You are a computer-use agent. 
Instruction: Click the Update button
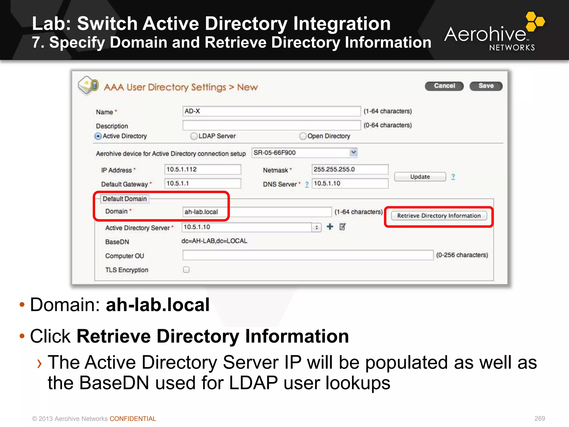pos(420,177)
